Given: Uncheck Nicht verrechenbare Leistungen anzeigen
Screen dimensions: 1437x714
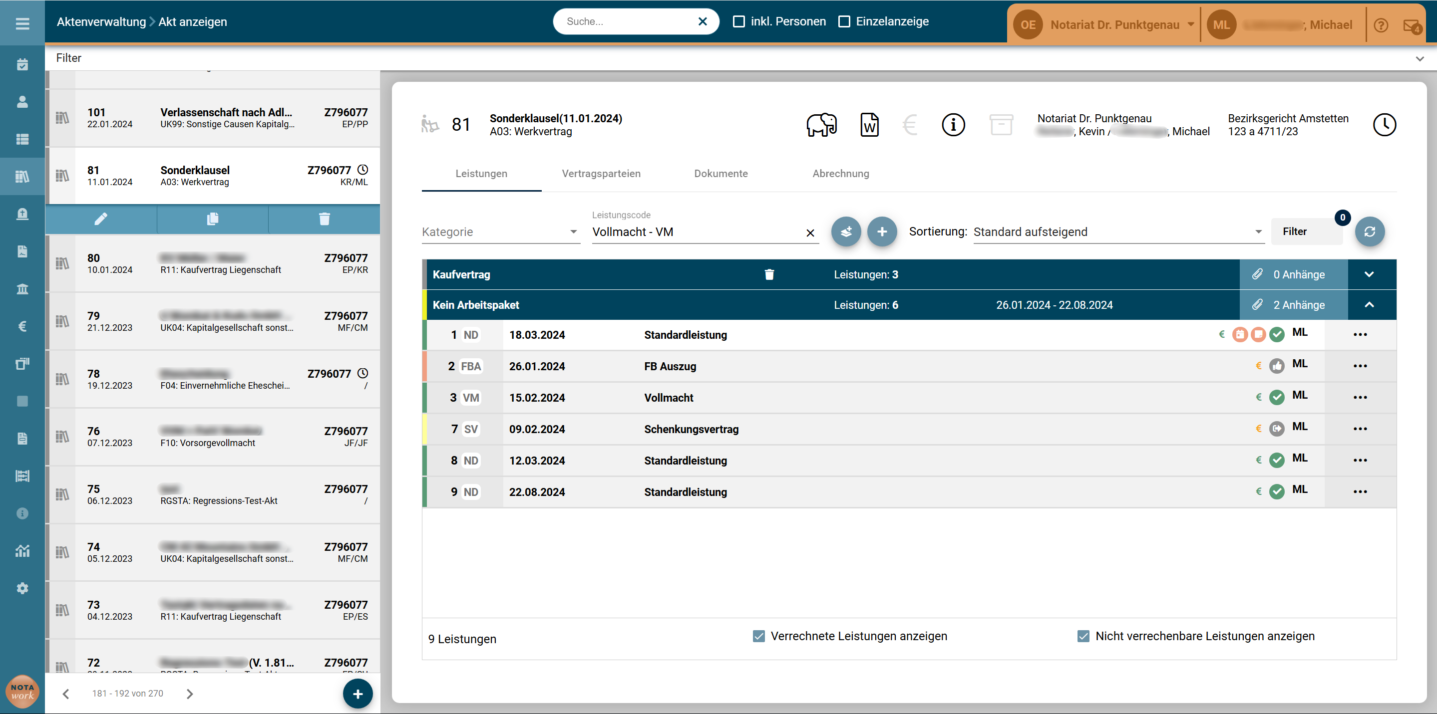Looking at the screenshot, I should 1083,636.
